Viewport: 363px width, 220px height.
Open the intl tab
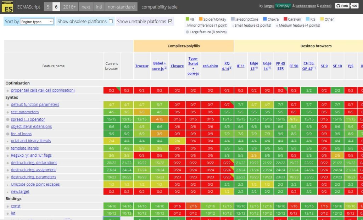tap(99, 7)
